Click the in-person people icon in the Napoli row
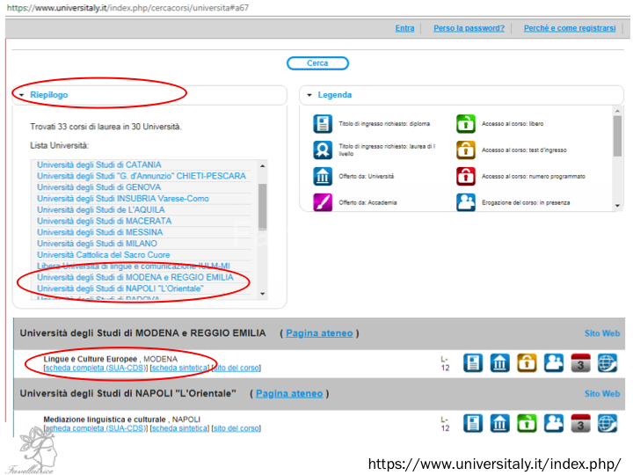Screen dimensions: 633x475 tap(554, 423)
